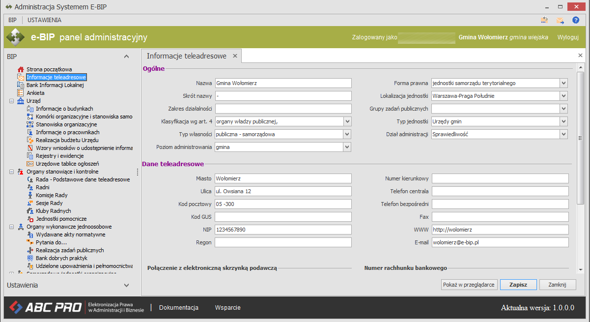The width and height of the screenshot is (590, 322).
Task: Open the Klasyfikacja wg art. 4 dropdown
Action: [x=347, y=121]
